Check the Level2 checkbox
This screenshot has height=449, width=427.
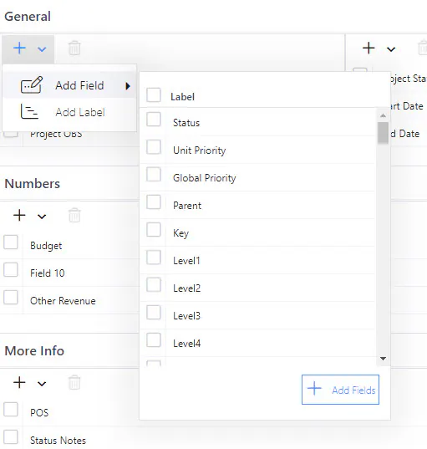click(x=154, y=284)
